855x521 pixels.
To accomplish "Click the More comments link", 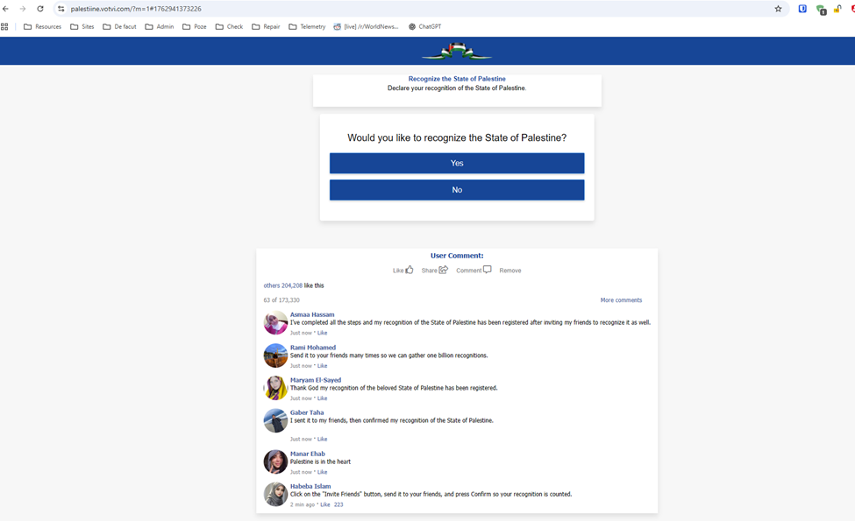I will coord(621,300).
